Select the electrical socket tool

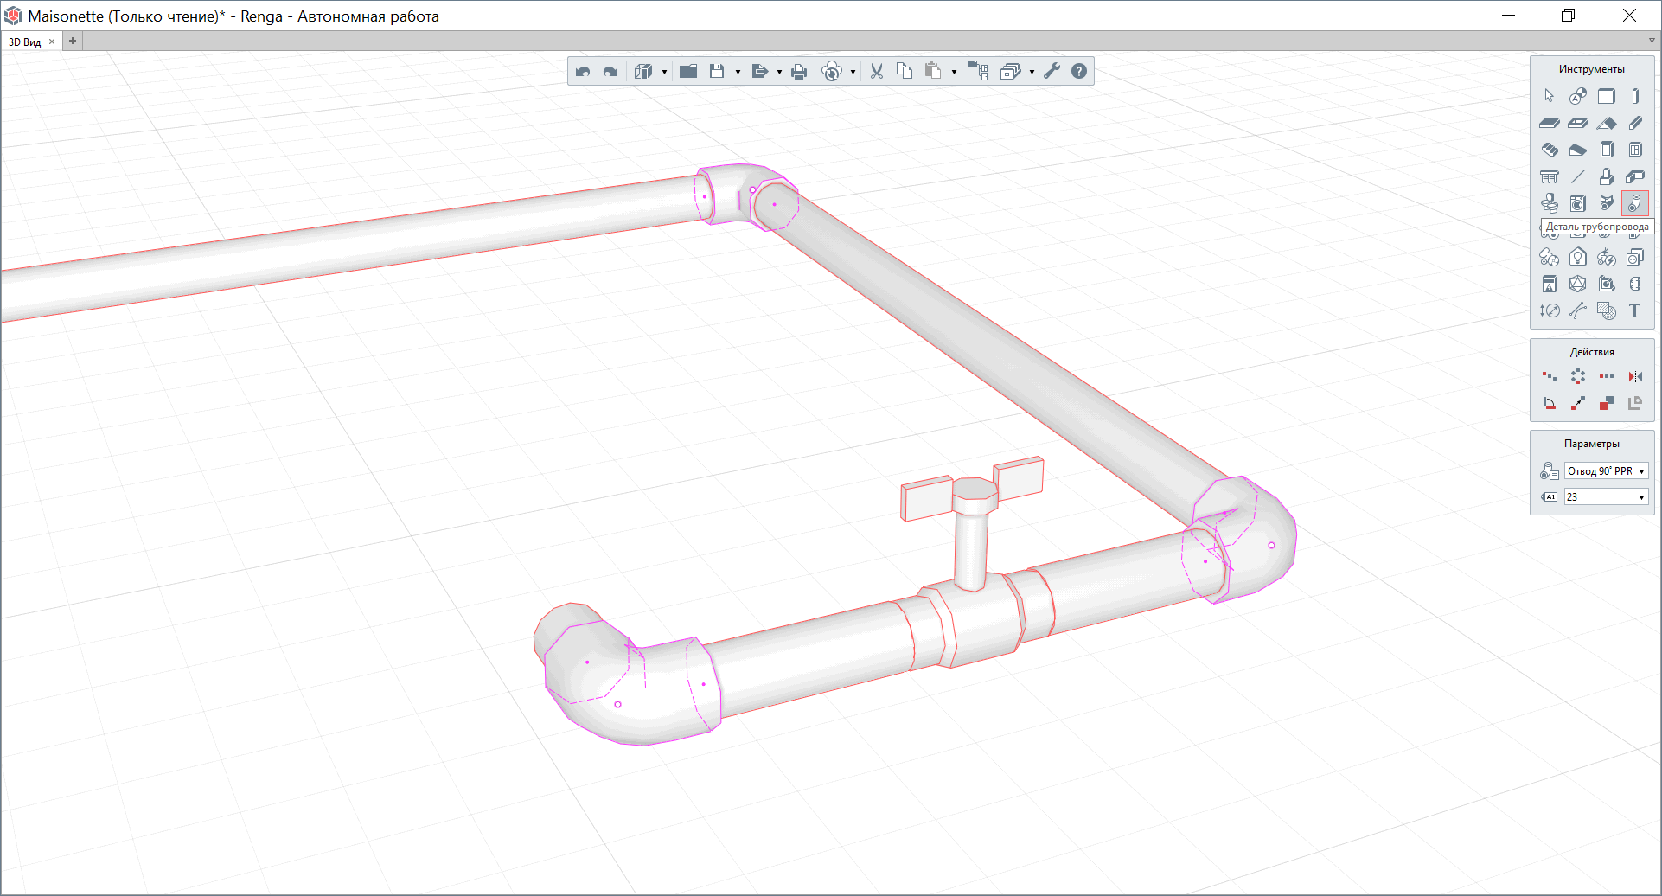[x=1635, y=257]
